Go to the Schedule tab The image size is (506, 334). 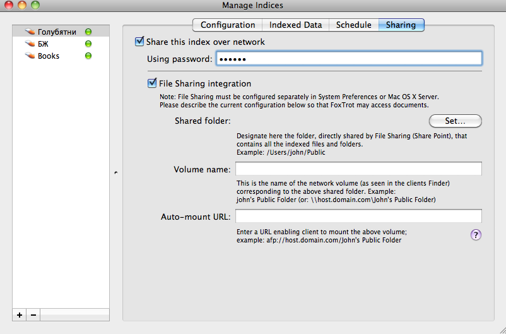tap(353, 25)
